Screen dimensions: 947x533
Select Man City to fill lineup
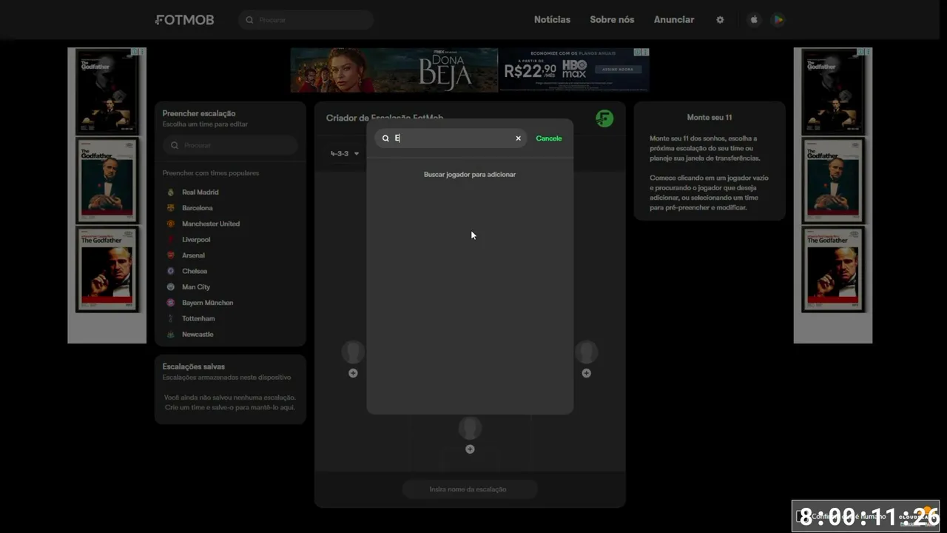tap(196, 287)
